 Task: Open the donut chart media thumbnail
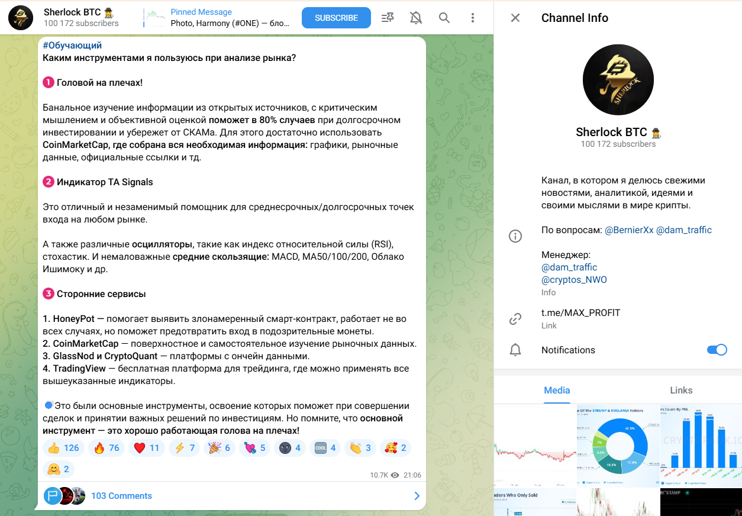pos(618,446)
